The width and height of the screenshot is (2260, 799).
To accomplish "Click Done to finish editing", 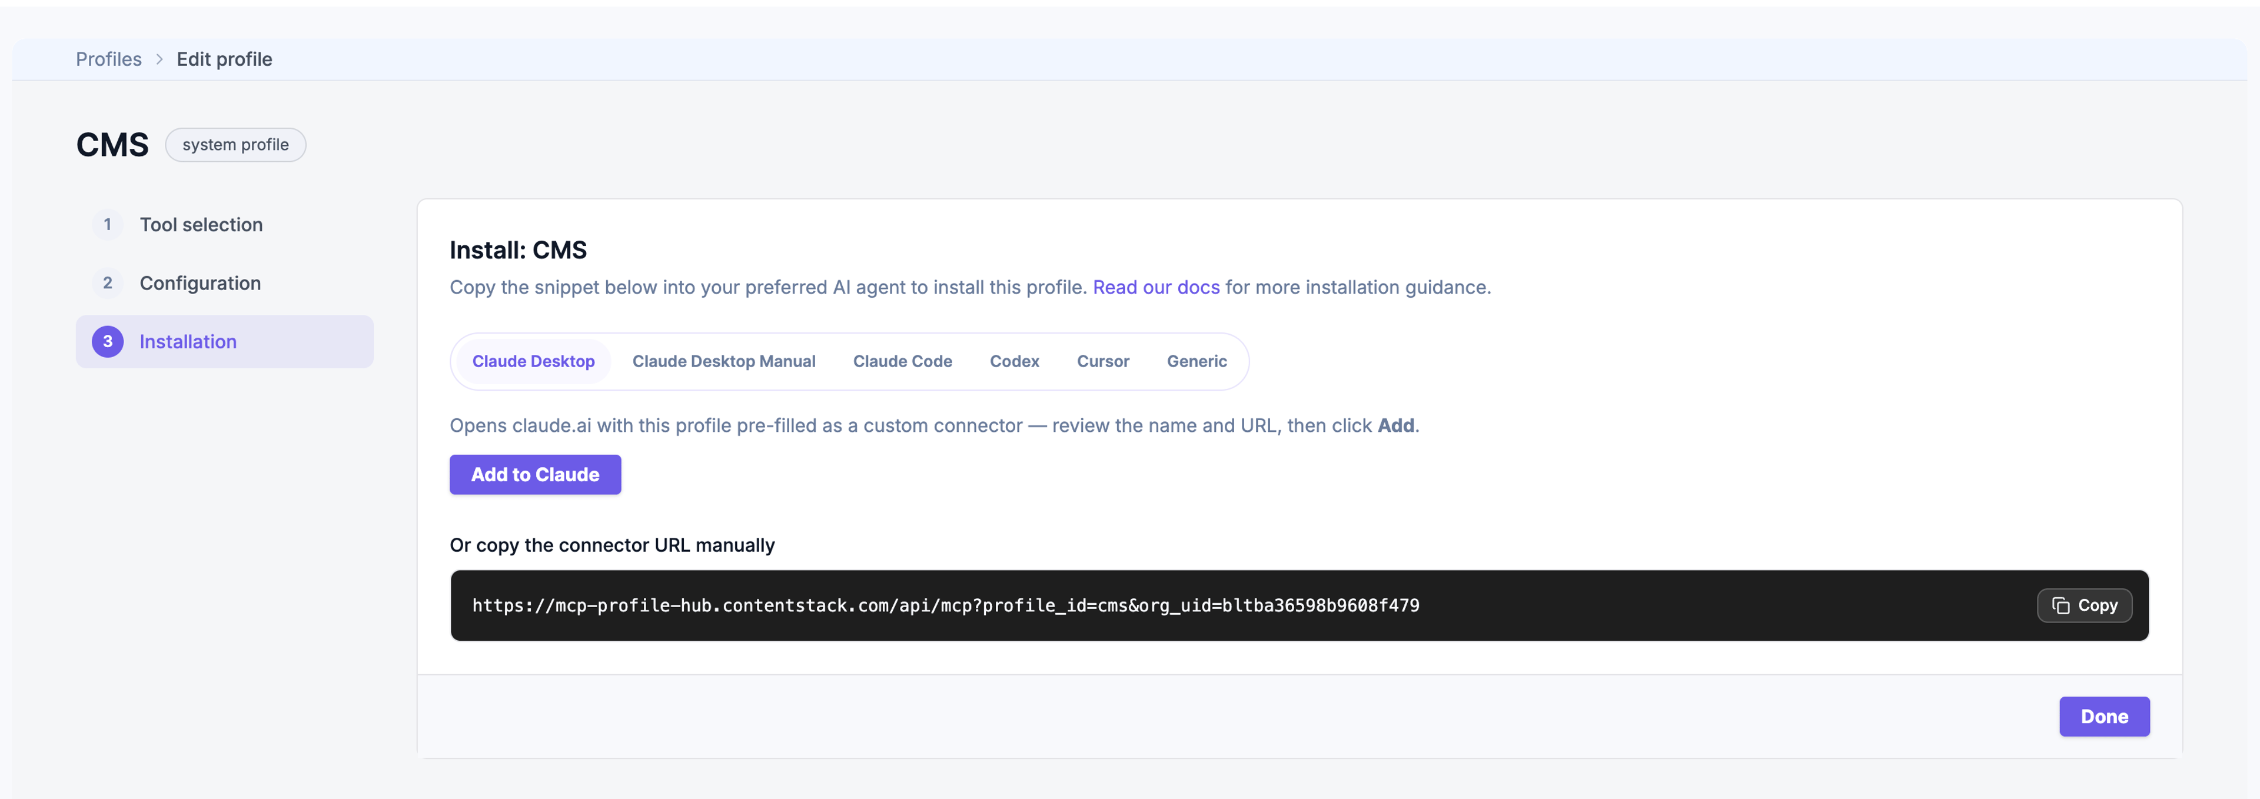I will point(2104,717).
